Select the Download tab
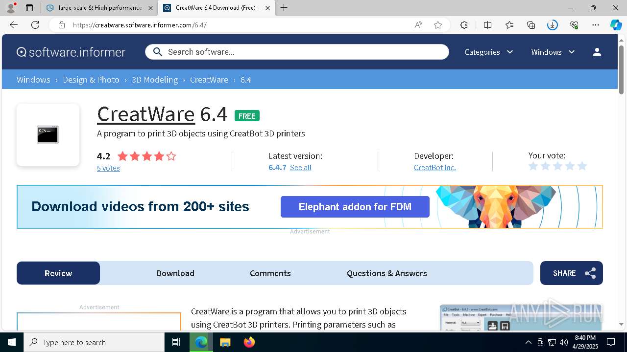627x352 pixels. click(175, 273)
